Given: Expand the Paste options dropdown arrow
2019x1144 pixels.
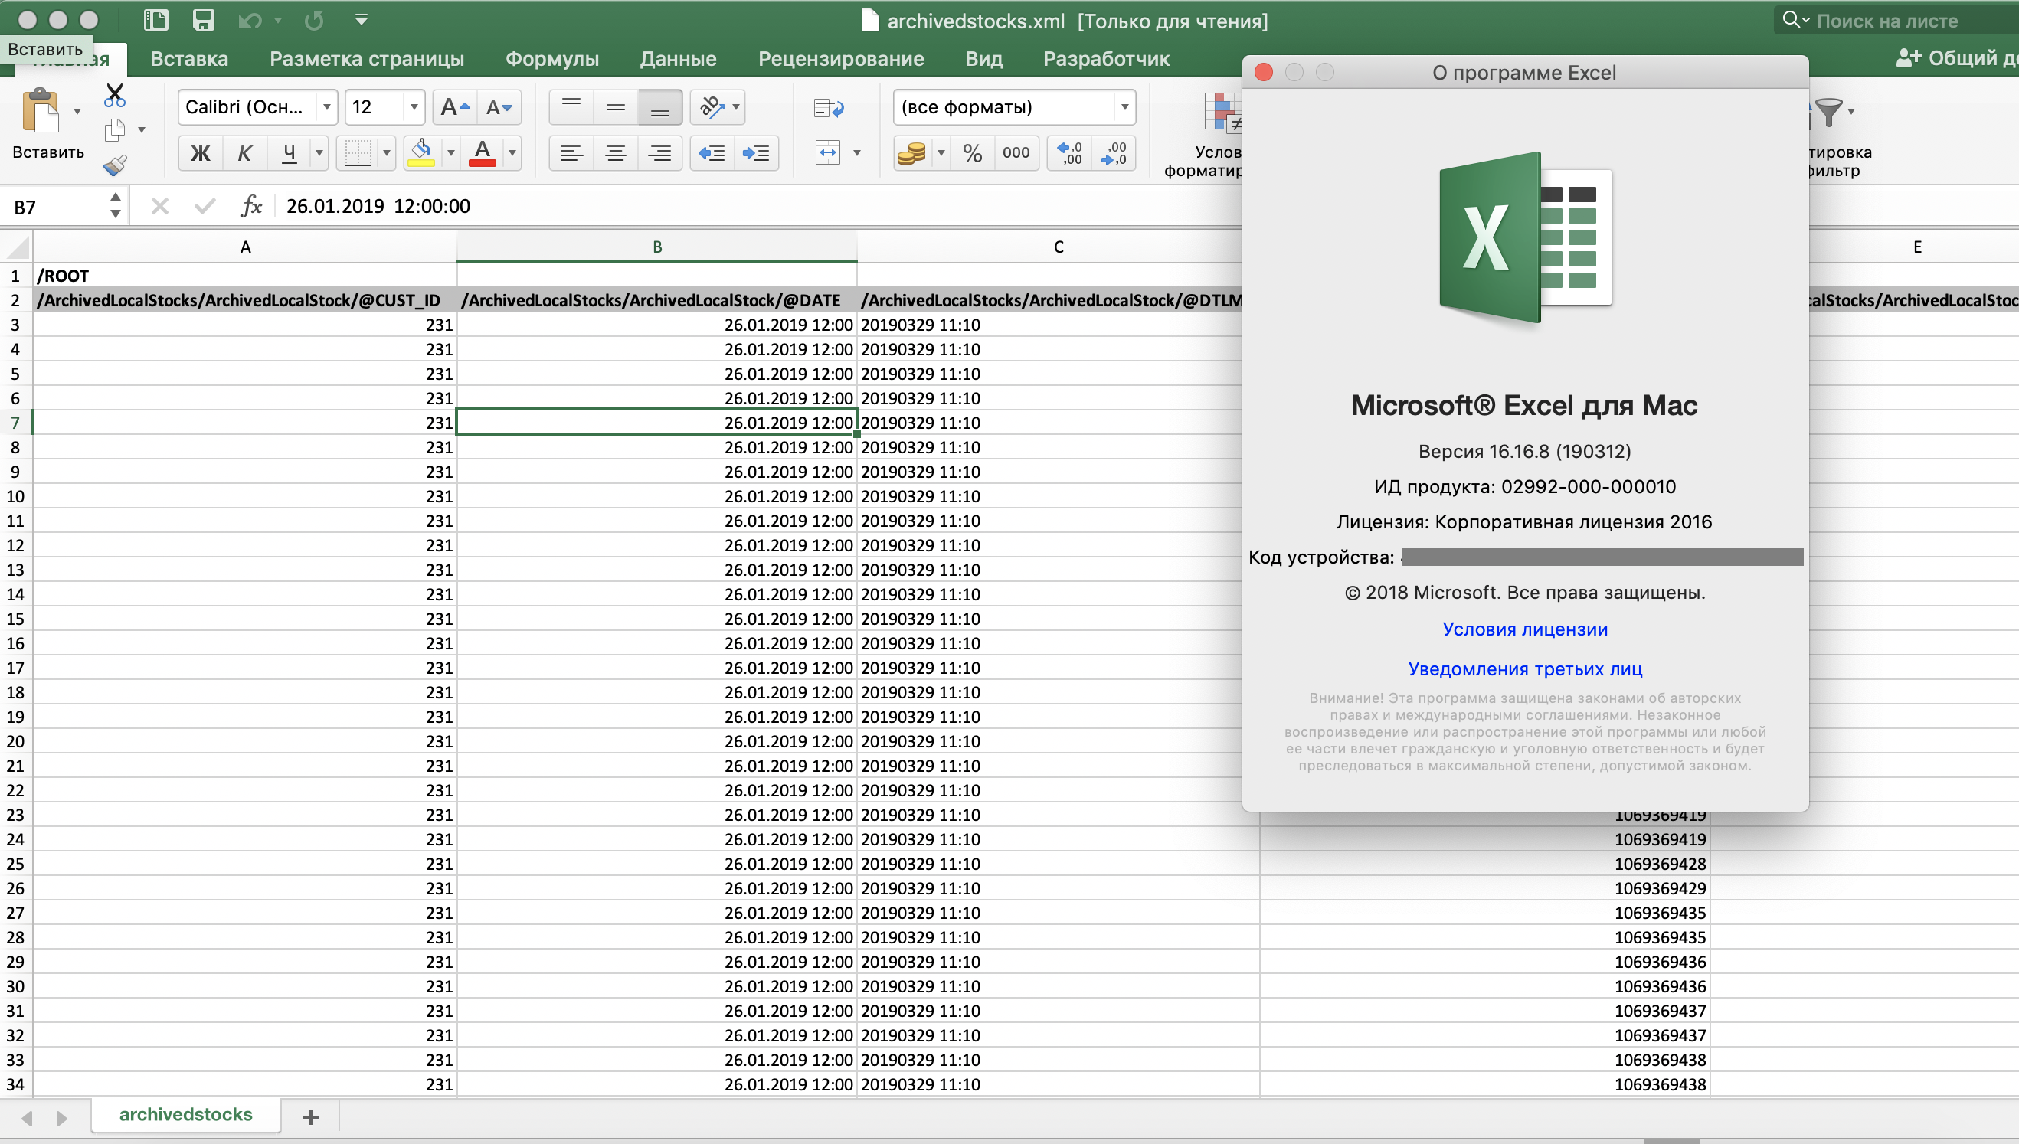Looking at the screenshot, I should point(77,111).
